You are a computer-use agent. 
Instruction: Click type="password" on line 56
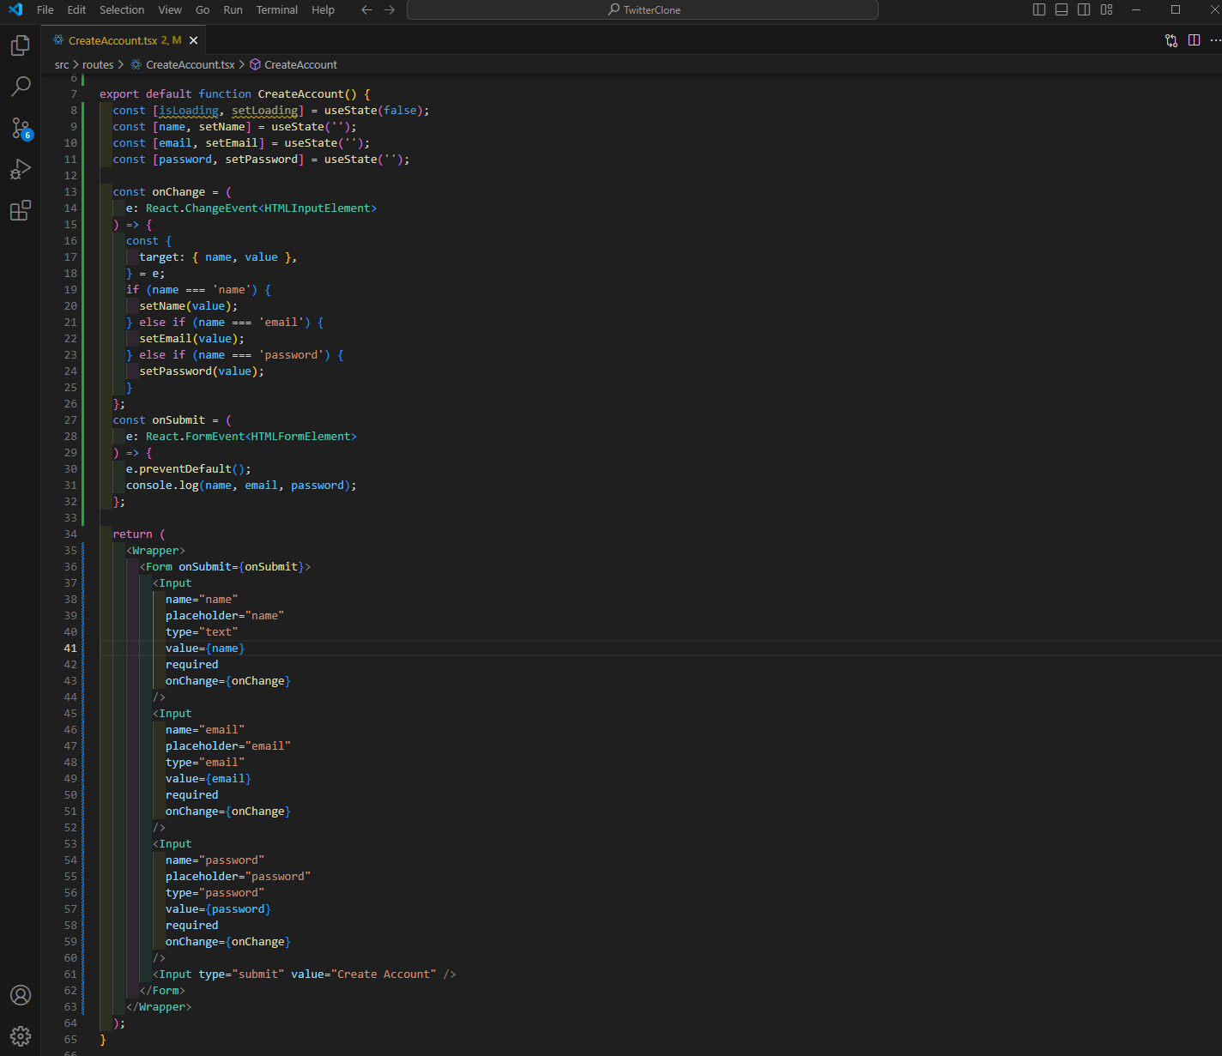click(x=215, y=893)
